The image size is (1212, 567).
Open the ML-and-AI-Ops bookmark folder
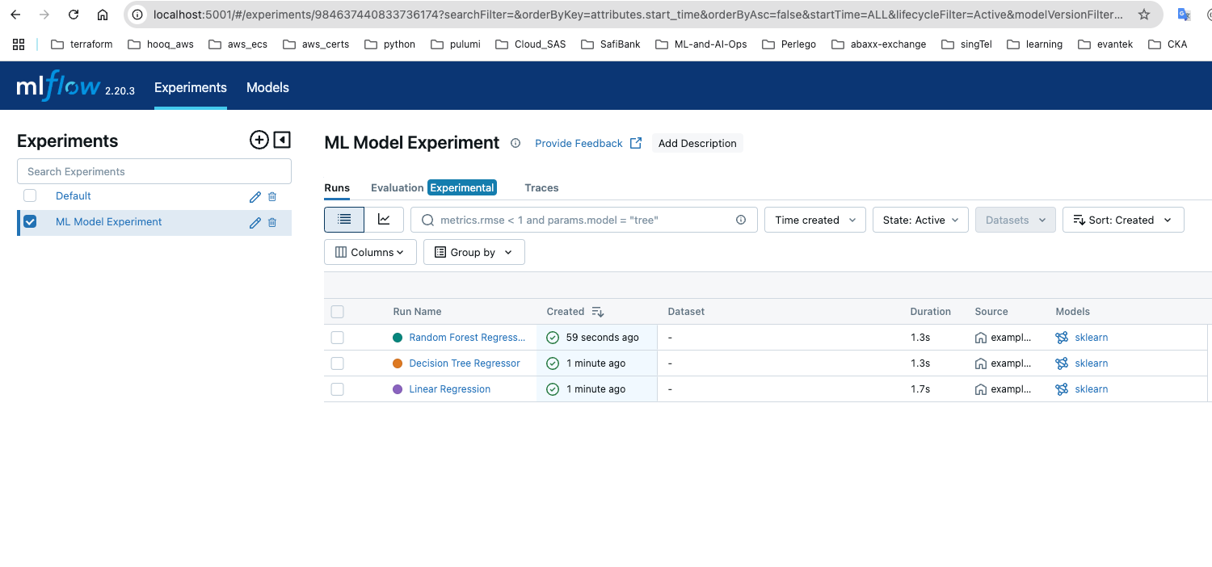coord(701,44)
